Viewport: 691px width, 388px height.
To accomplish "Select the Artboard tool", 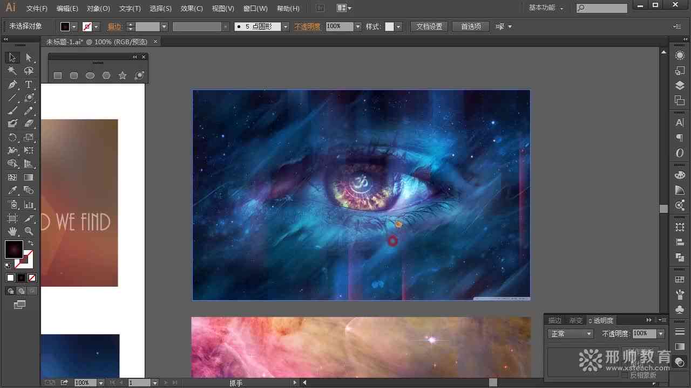I will (x=12, y=218).
